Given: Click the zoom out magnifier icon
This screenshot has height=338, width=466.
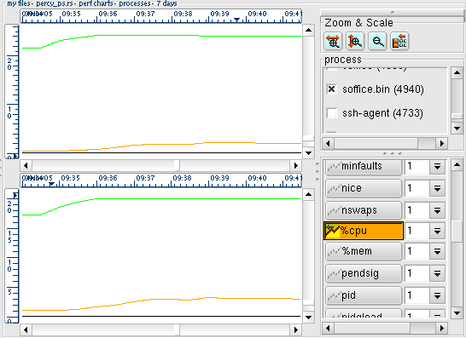Looking at the screenshot, I should click(377, 41).
